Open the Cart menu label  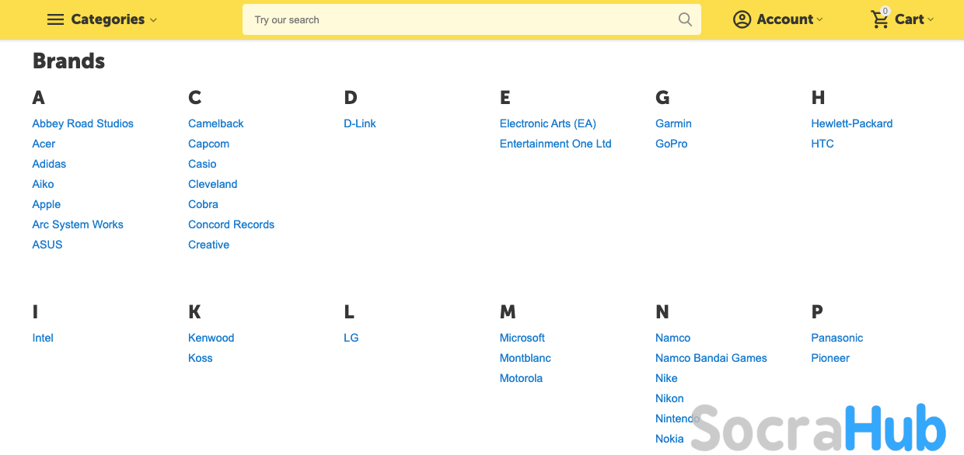point(909,19)
